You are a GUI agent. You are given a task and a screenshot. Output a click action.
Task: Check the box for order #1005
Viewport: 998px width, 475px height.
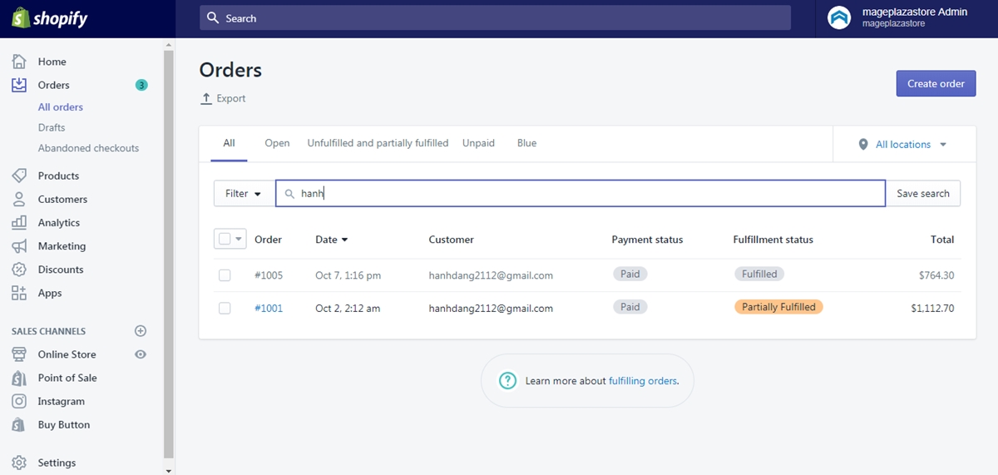coord(225,275)
